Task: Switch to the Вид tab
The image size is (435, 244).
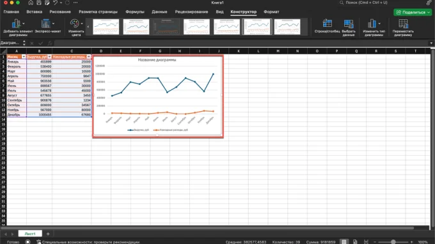Action: pyautogui.click(x=219, y=12)
